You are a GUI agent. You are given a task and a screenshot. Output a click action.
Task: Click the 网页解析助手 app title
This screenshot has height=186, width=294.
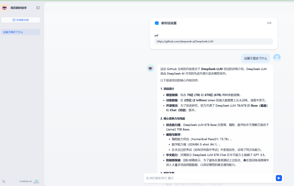point(19,8)
